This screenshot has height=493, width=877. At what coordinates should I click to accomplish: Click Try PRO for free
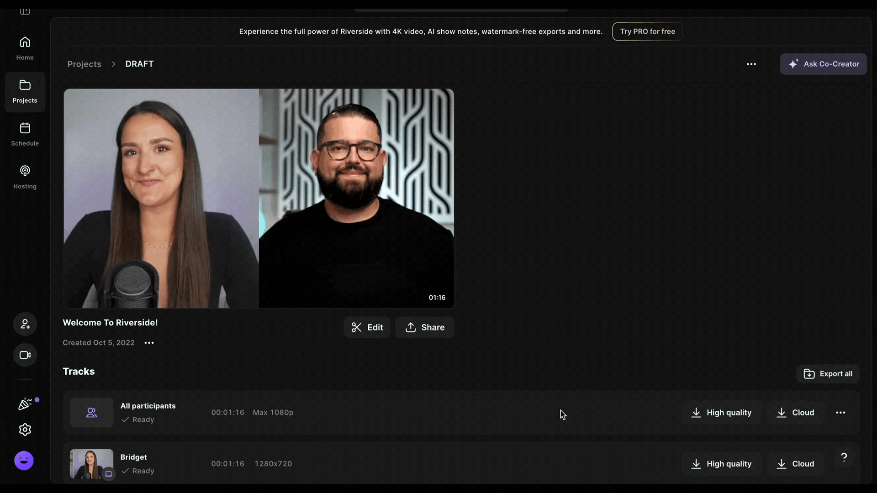pos(647,31)
